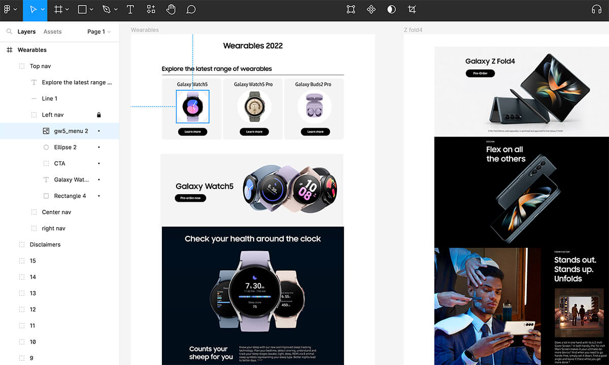609x365 pixels.
Task: Switch to the Layers tab
Action: [x=26, y=31]
